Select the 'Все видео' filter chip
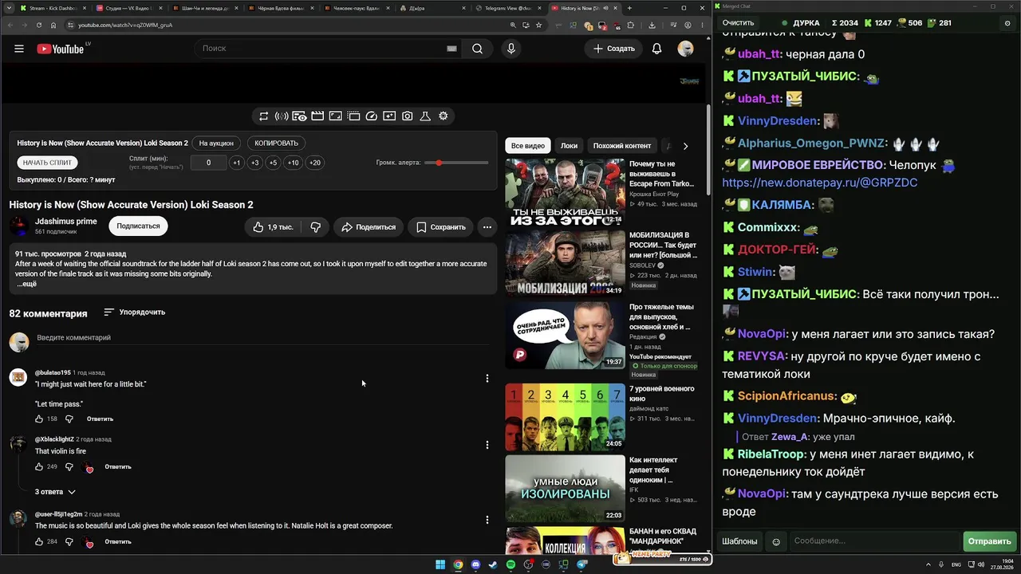The height and width of the screenshot is (574, 1021). (528, 146)
